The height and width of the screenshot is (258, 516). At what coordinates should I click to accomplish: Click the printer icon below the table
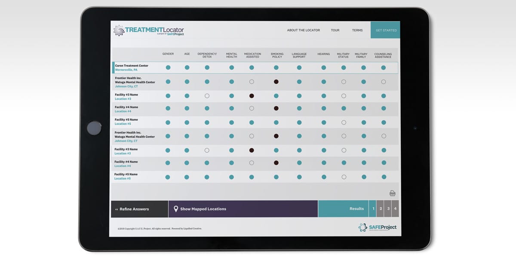pos(392,193)
